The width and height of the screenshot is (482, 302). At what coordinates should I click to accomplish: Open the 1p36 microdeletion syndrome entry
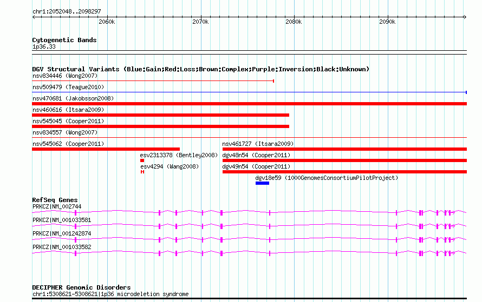coord(110,294)
